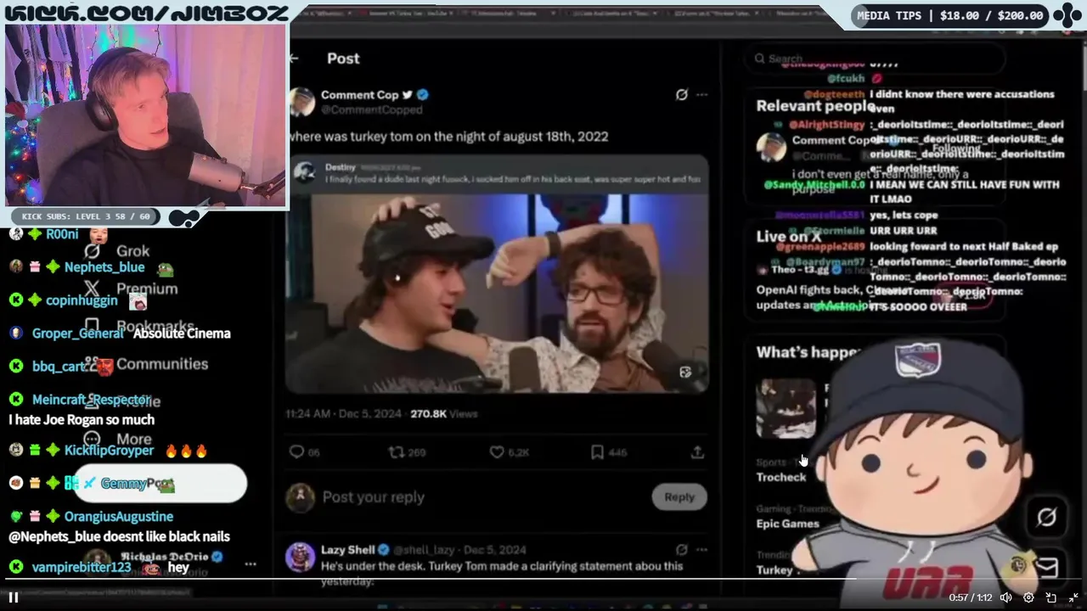
Task: Open trending topic news thumbnail
Action: tap(786, 408)
